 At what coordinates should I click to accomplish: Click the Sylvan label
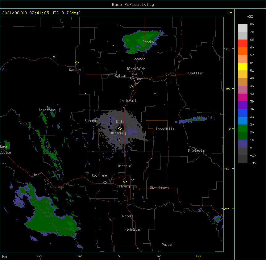pyautogui.click(x=120, y=76)
